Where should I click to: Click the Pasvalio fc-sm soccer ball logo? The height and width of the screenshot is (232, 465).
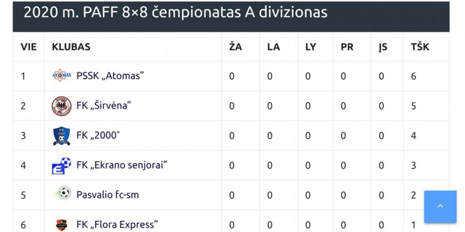click(x=62, y=194)
